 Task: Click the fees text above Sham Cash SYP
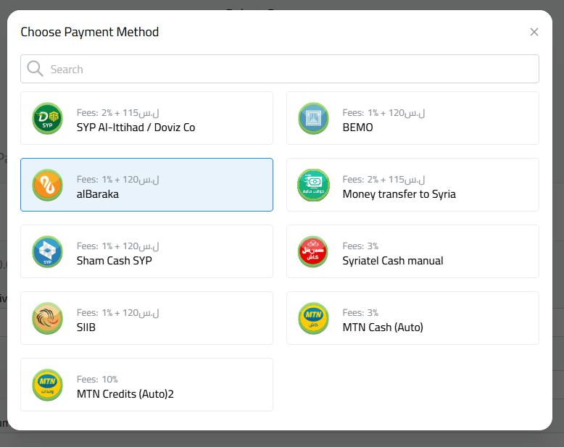tap(118, 246)
